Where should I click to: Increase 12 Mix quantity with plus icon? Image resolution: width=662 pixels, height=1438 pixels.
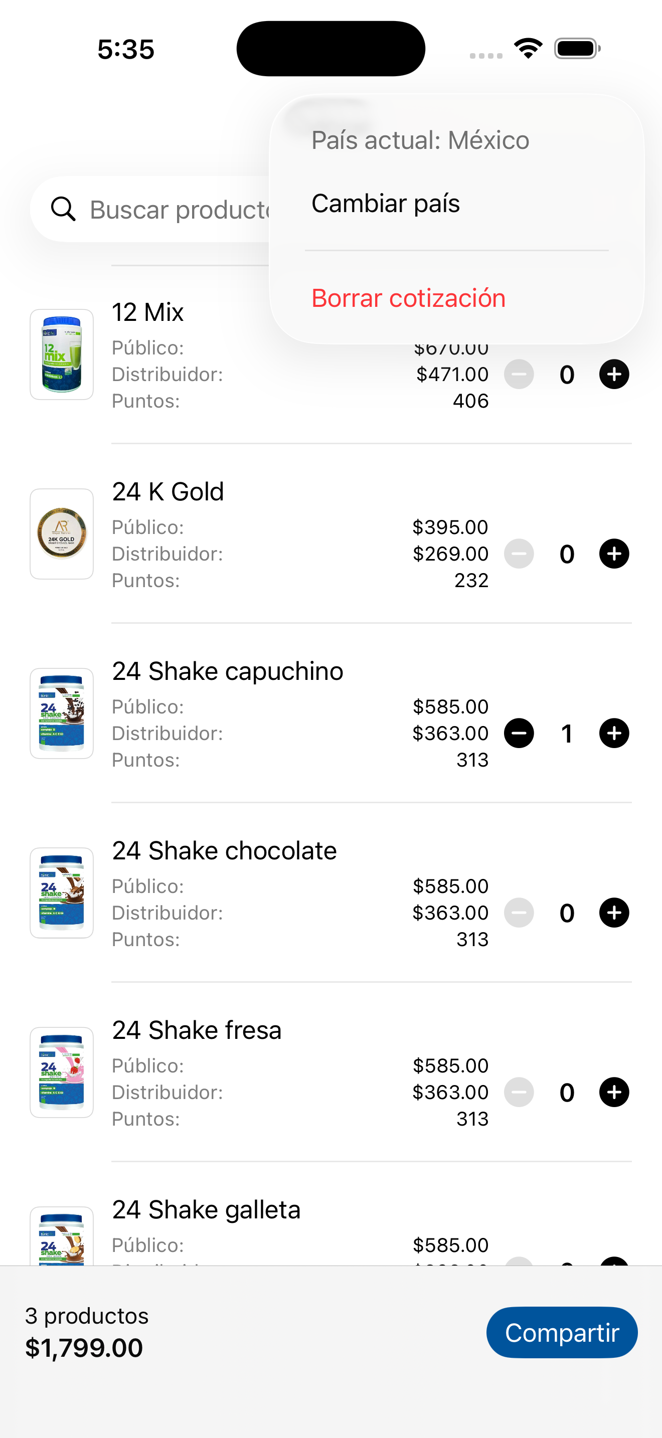[613, 374]
